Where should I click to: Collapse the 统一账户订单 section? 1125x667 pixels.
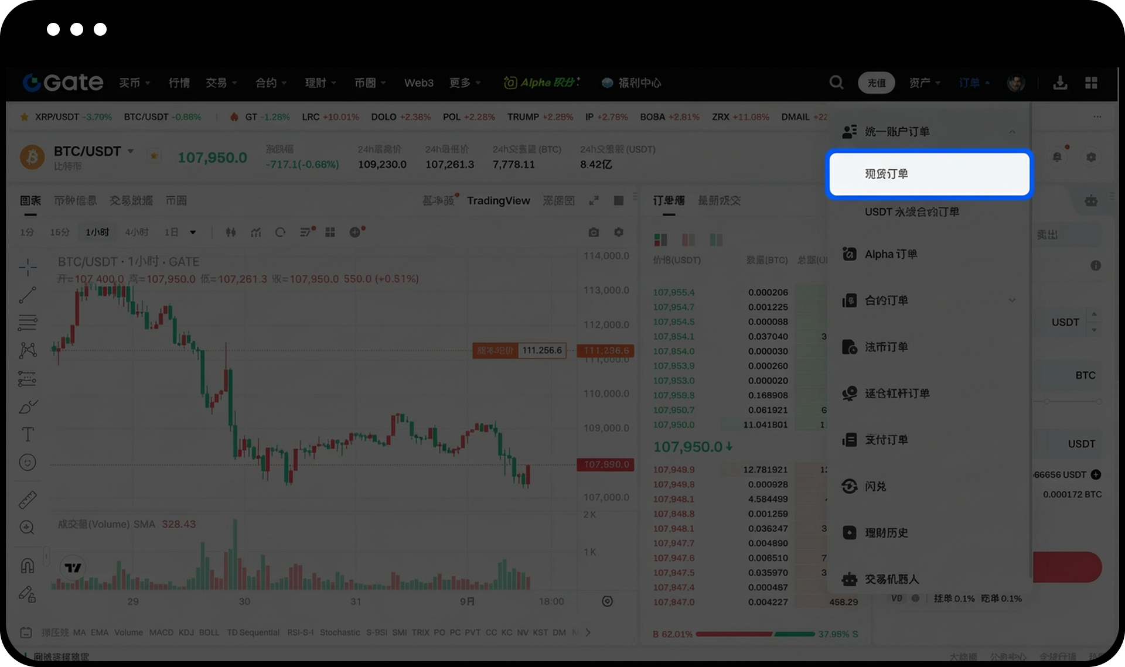click(1012, 132)
